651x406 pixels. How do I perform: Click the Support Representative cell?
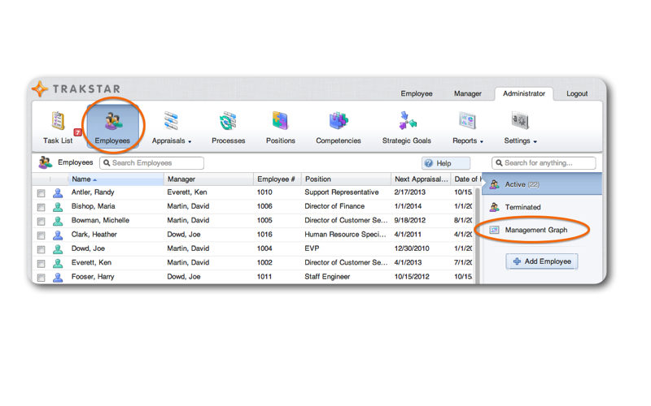coord(342,192)
